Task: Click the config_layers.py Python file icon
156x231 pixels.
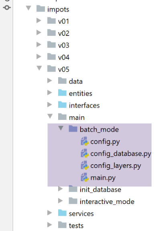Action: click(85, 165)
